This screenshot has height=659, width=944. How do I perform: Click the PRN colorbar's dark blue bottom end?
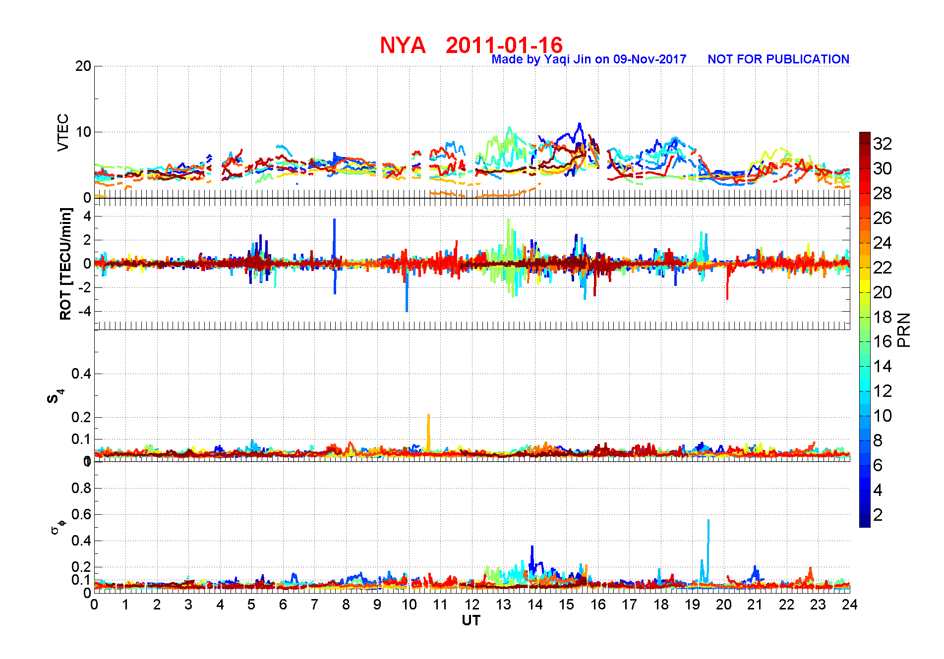click(865, 522)
